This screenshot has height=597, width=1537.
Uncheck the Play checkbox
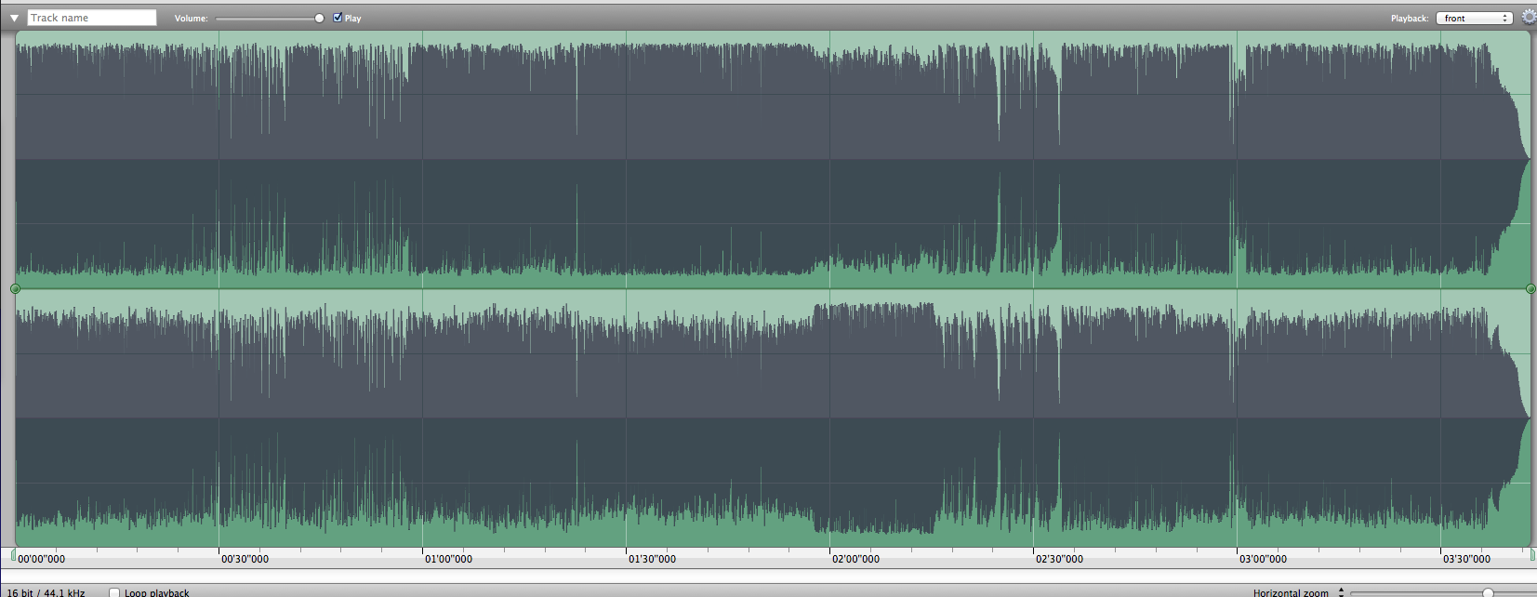tap(338, 17)
